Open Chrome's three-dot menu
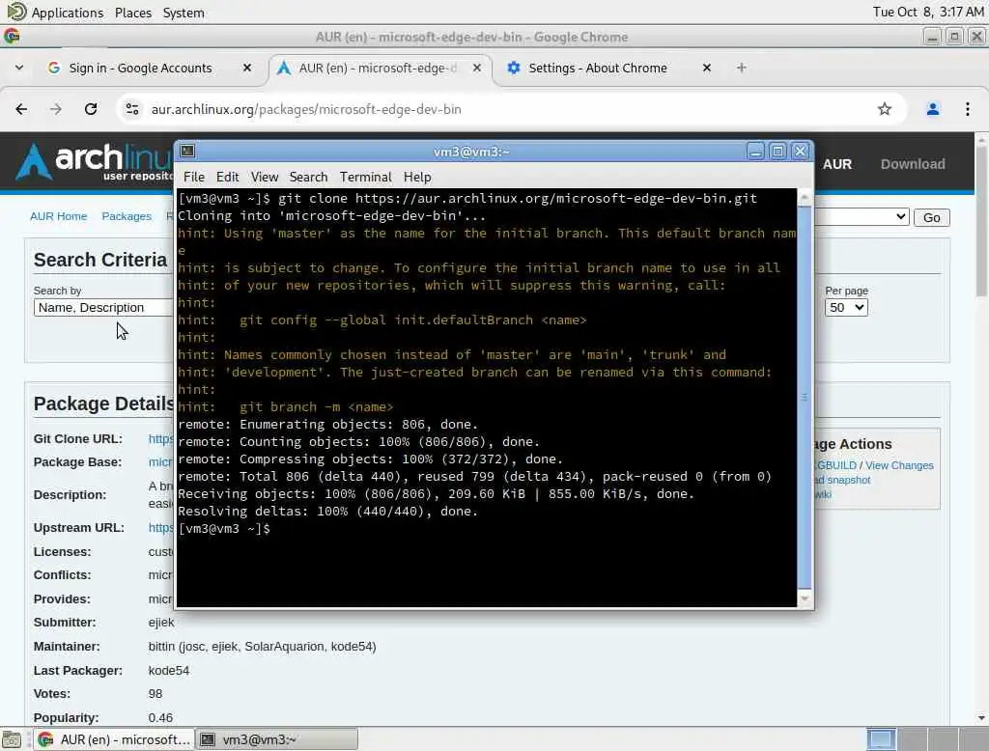989x751 pixels. (968, 109)
